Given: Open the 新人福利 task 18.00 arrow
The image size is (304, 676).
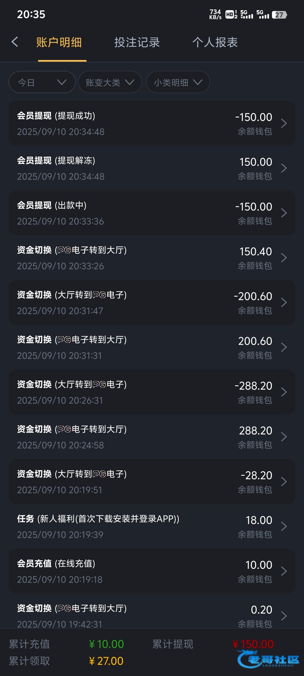Looking at the screenshot, I should (x=284, y=526).
